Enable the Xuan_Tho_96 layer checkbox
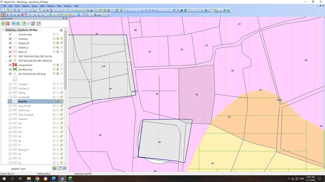Image resolution: width=325 pixels, height=182 pixels. 10,106
